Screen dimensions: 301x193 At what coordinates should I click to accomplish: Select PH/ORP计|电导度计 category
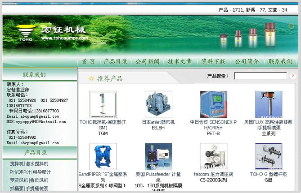(30, 172)
